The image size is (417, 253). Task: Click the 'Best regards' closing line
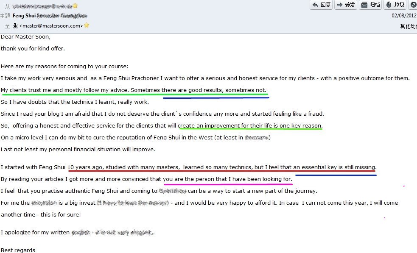[x=18, y=250]
